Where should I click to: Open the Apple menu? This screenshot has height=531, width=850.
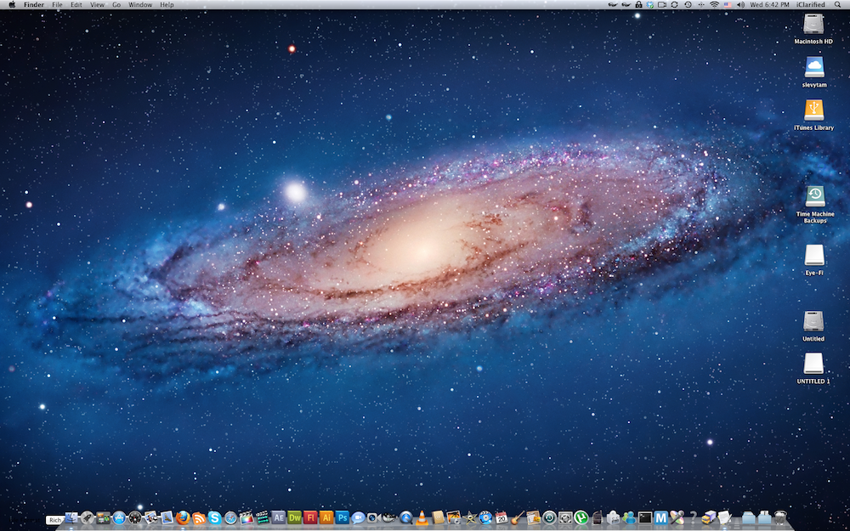tap(12, 4)
